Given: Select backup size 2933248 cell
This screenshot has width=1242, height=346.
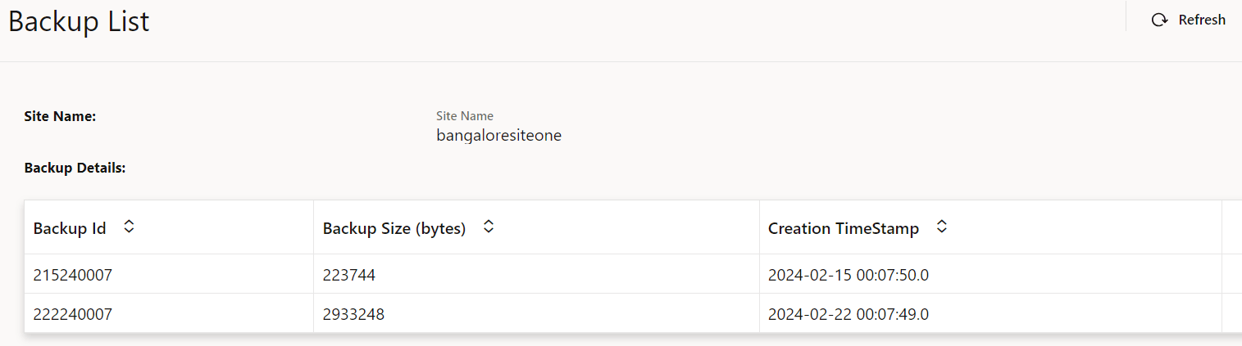Looking at the screenshot, I should tap(353, 314).
